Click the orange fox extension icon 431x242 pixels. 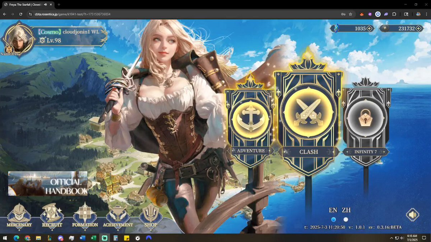click(x=362, y=14)
